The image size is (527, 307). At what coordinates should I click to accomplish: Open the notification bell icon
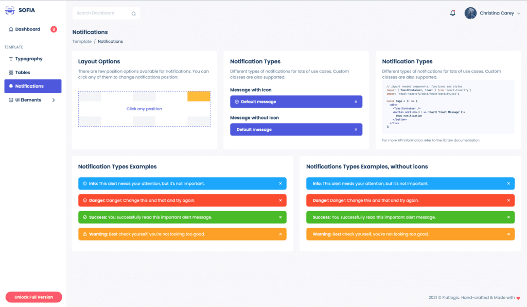tap(453, 13)
